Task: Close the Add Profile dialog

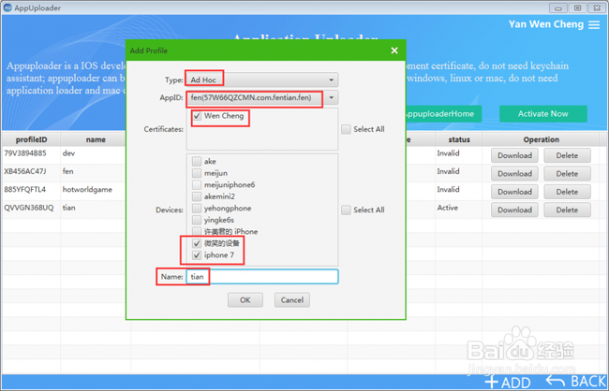Action: pos(394,51)
